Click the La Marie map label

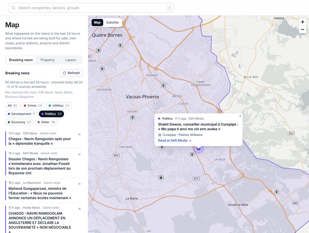click(x=132, y=198)
